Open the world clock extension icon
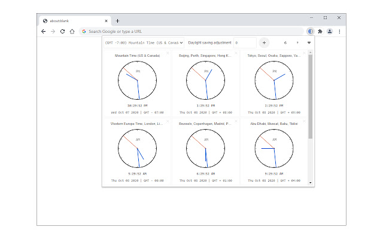Screen dimensions: 383x239 coord(310,32)
